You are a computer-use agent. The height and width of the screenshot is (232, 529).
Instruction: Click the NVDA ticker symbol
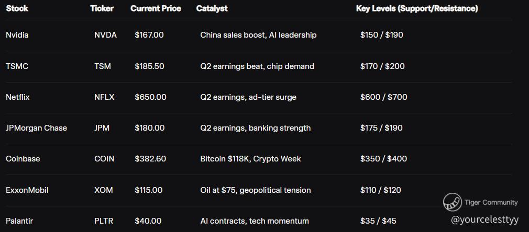click(105, 35)
